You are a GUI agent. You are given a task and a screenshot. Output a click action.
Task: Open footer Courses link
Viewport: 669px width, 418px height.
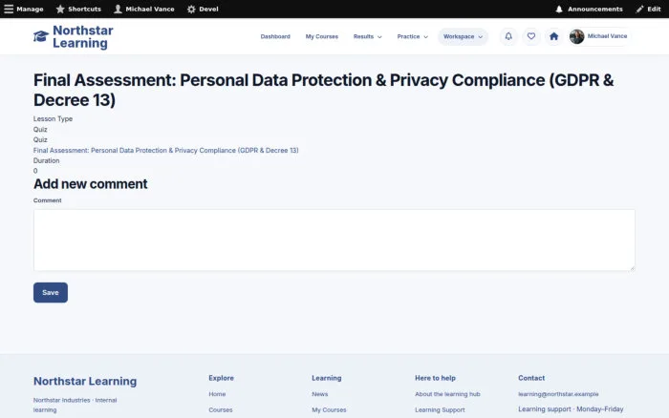coord(221,410)
